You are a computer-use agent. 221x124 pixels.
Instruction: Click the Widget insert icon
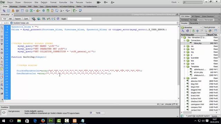pos(44,11)
